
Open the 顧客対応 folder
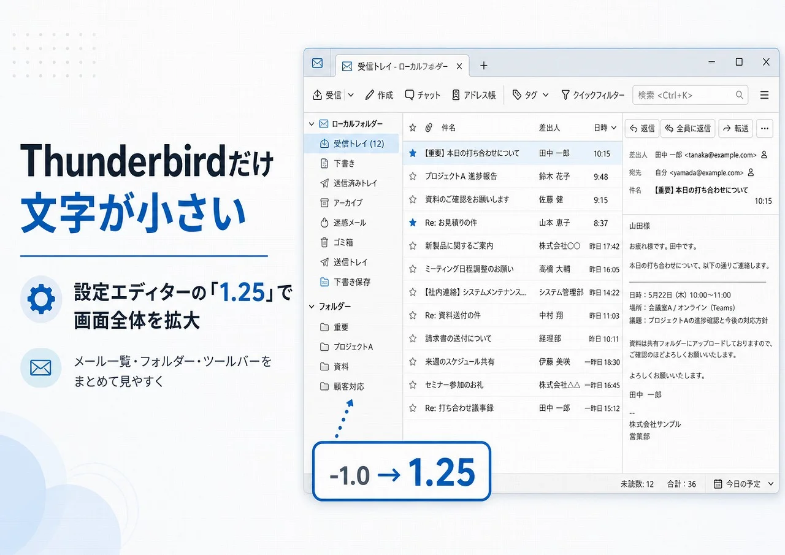342,387
